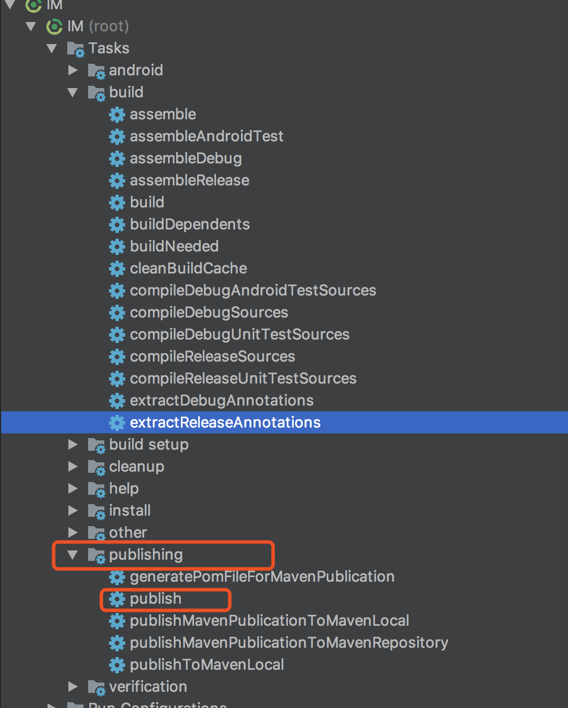The image size is (568, 708).
Task: Expand the android task group
Action: (72, 71)
